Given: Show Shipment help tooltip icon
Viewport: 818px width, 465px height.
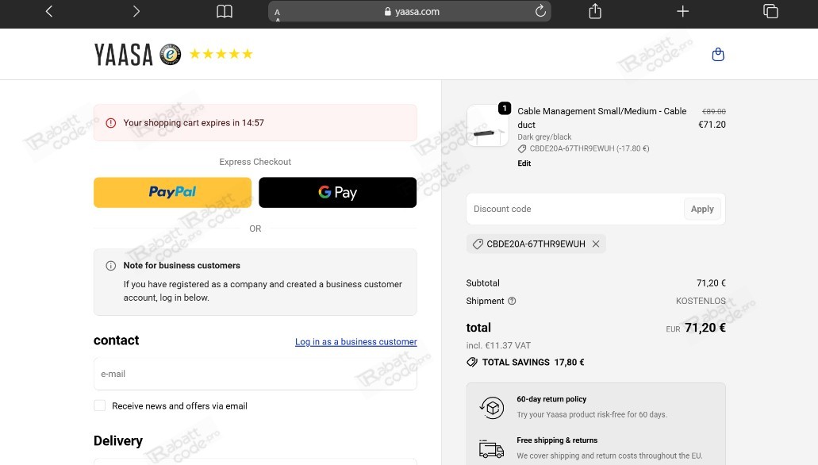Looking at the screenshot, I should coord(512,301).
